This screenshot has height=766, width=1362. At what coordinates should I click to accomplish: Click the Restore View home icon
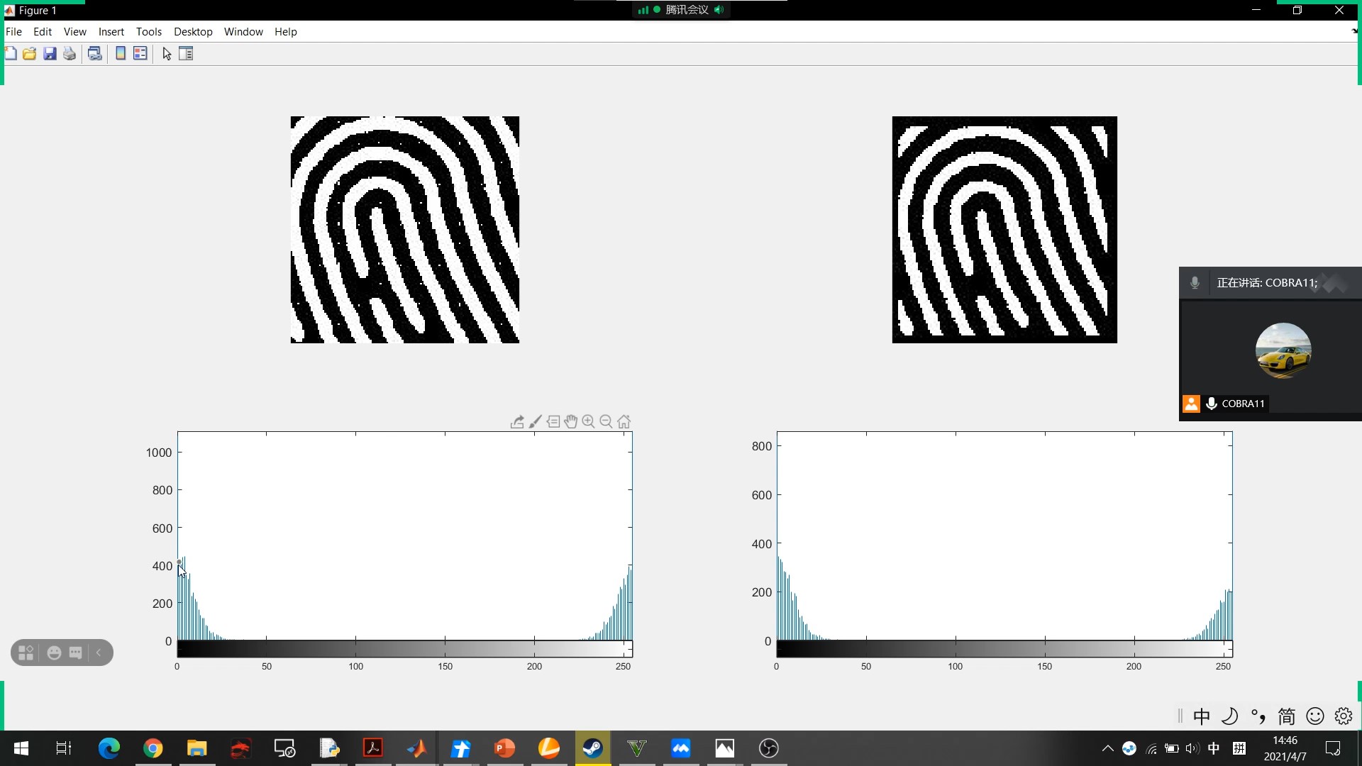[x=624, y=422]
